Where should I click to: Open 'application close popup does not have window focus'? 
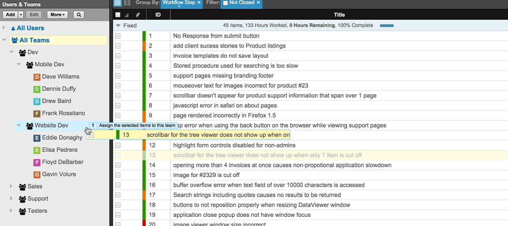(x=242, y=215)
